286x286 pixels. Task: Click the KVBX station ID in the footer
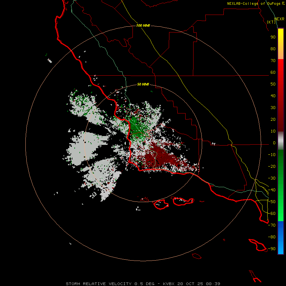pyautogui.click(x=168, y=284)
